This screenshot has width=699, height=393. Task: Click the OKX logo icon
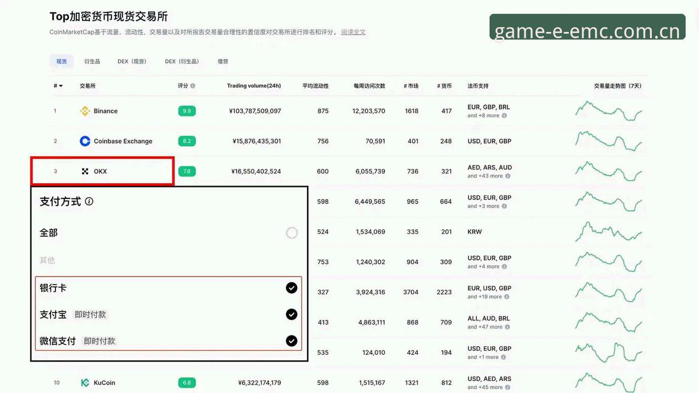[x=85, y=171]
